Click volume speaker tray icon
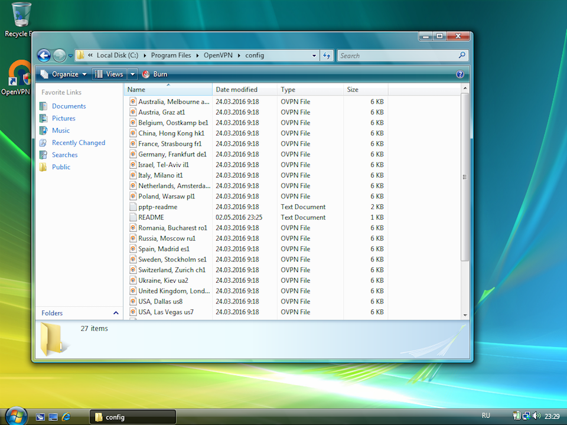The width and height of the screenshot is (567, 425). pos(537,416)
